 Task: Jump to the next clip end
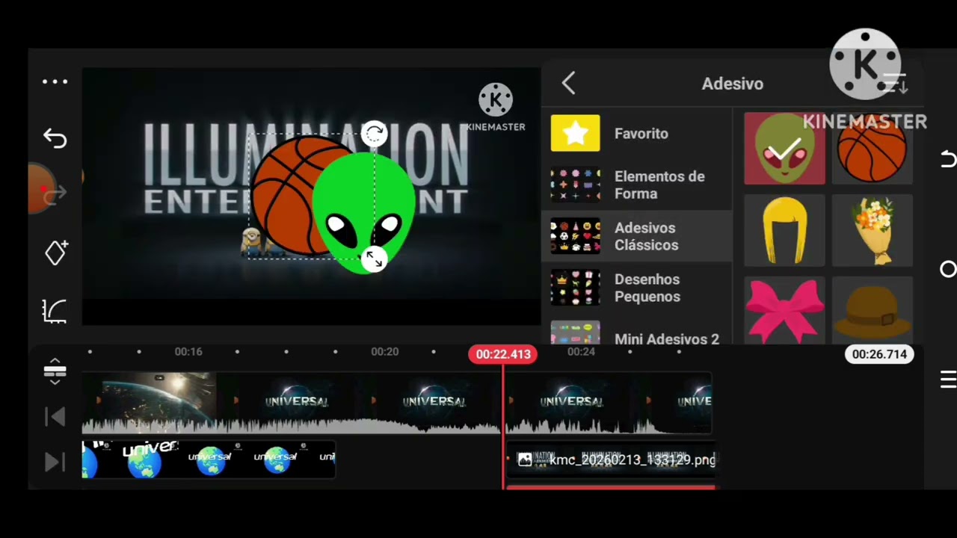pyautogui.click(x=55, y=463)
